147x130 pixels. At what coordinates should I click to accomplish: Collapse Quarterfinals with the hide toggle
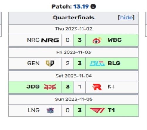(x=126, y=18)
